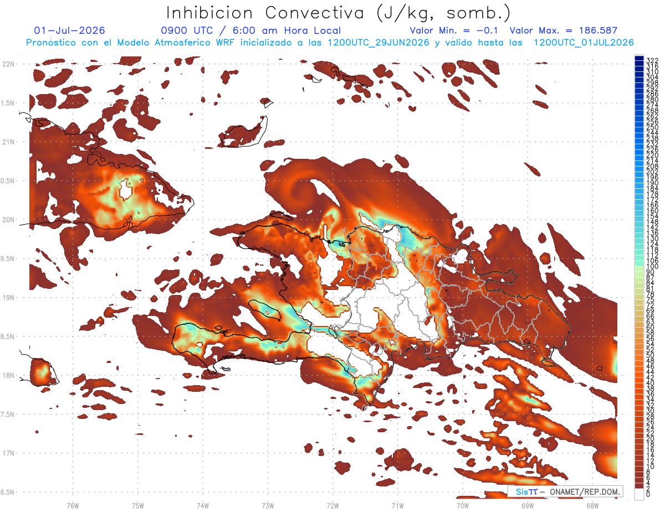Click the '70W' longitude label

coord(463,505)
